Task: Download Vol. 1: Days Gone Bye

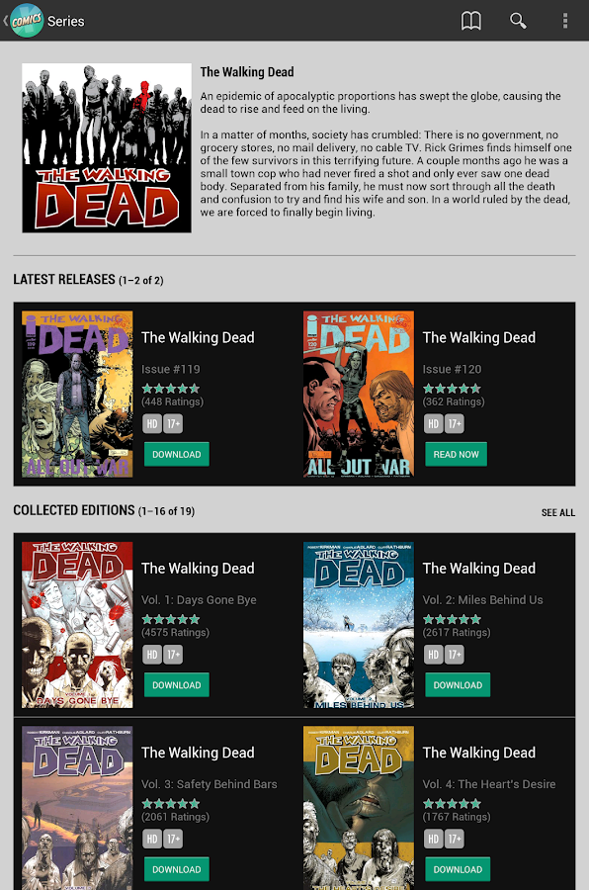Action: 177,685
